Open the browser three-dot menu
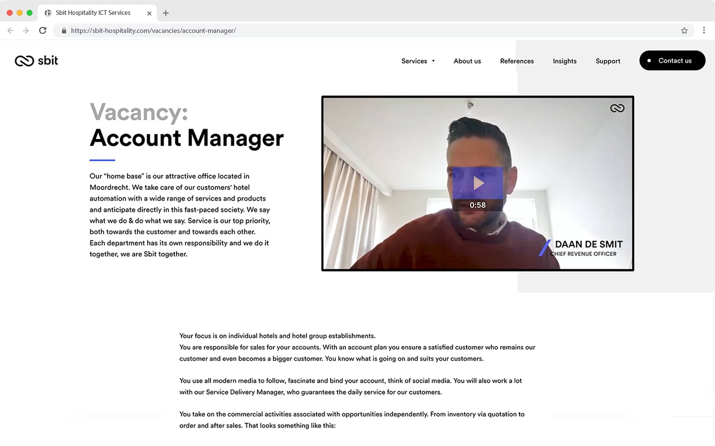This screenshot has height=446, width=715. tap(704, 30)
